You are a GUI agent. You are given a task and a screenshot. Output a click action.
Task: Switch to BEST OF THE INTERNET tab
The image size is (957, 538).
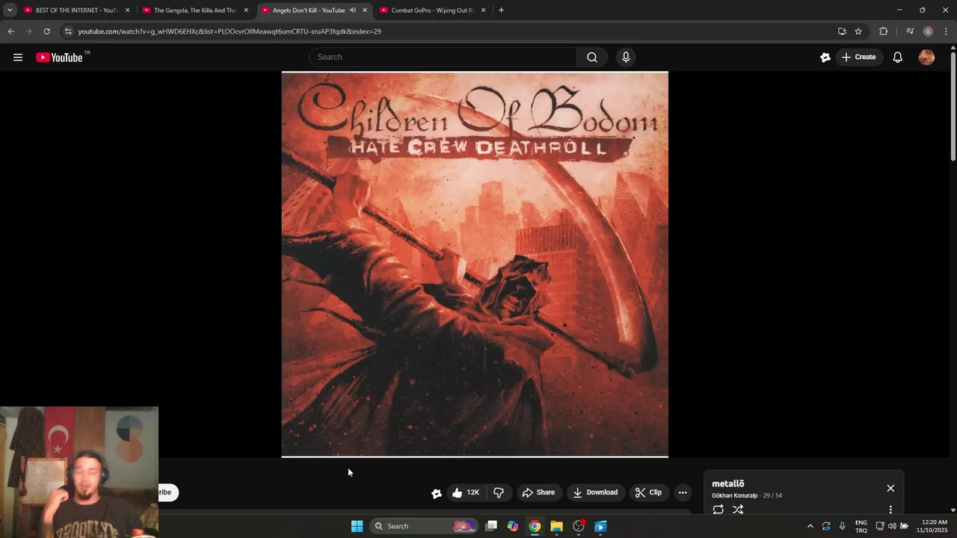pos(76,10)
